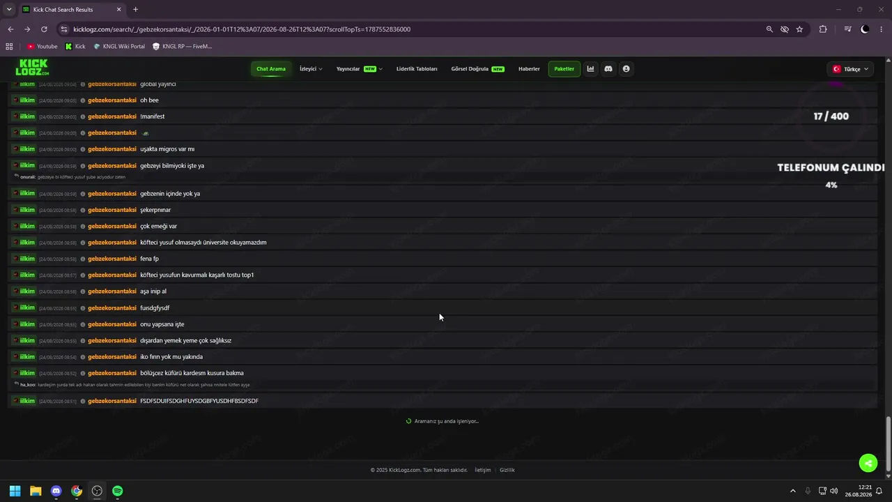Screen dimensions: 892x502
Task: Click the info icon on the '!manifest' row
Action: click(83, 116)
